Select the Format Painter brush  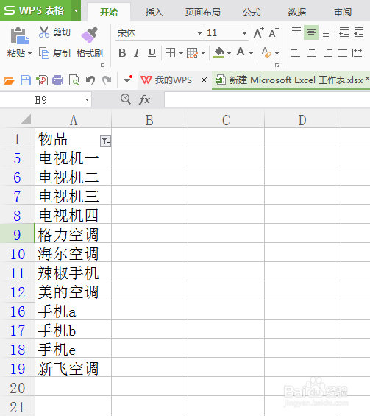[89, 35]
